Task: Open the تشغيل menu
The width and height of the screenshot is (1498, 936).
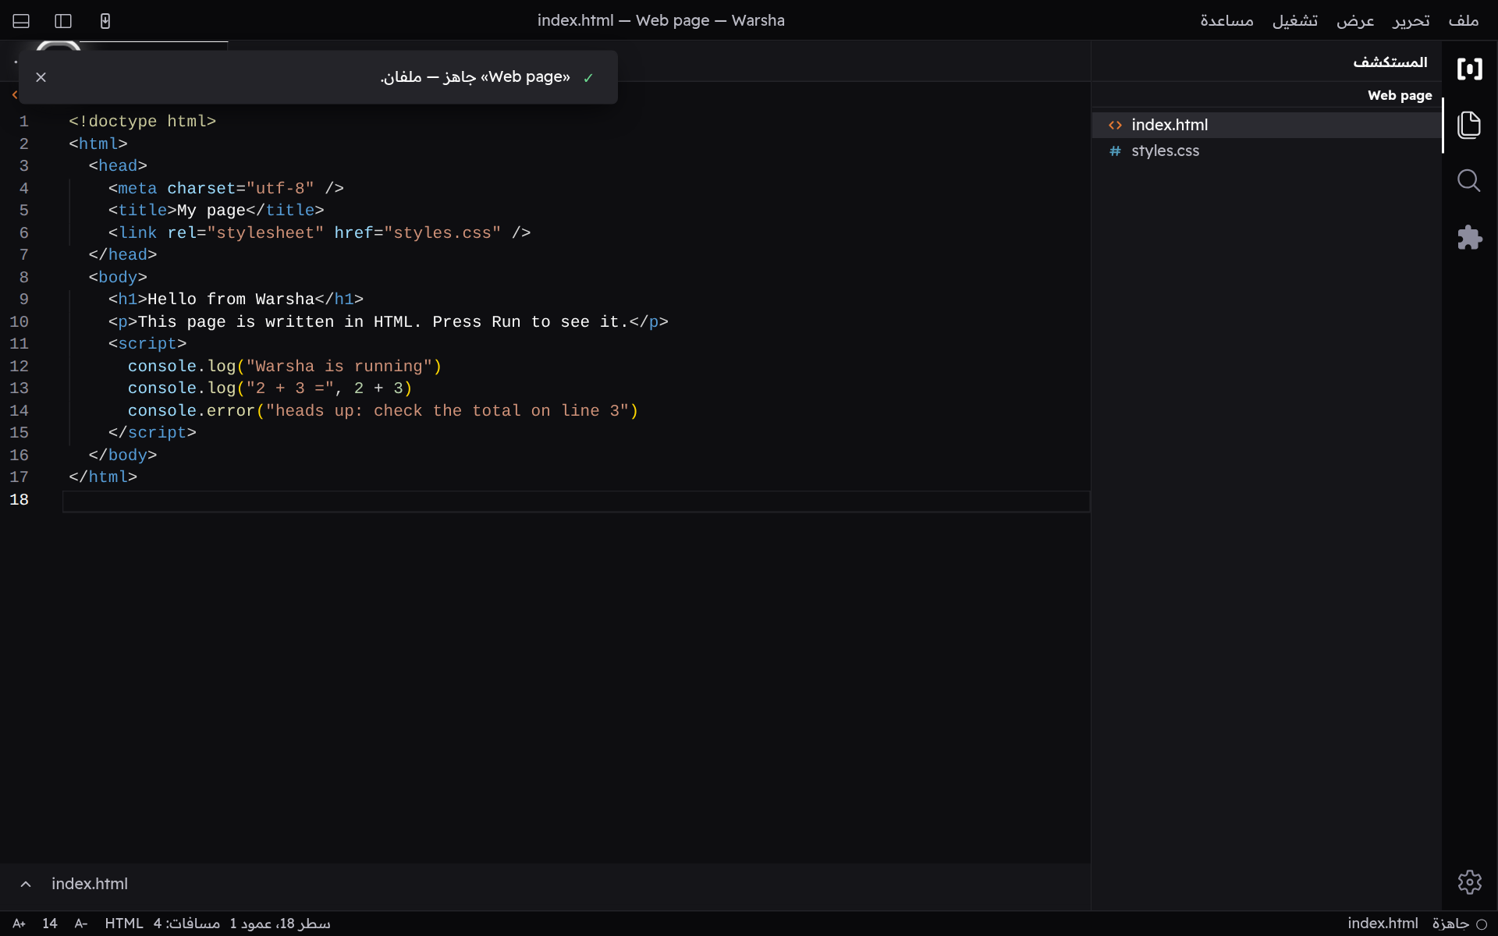Action: pos(1295,21)
